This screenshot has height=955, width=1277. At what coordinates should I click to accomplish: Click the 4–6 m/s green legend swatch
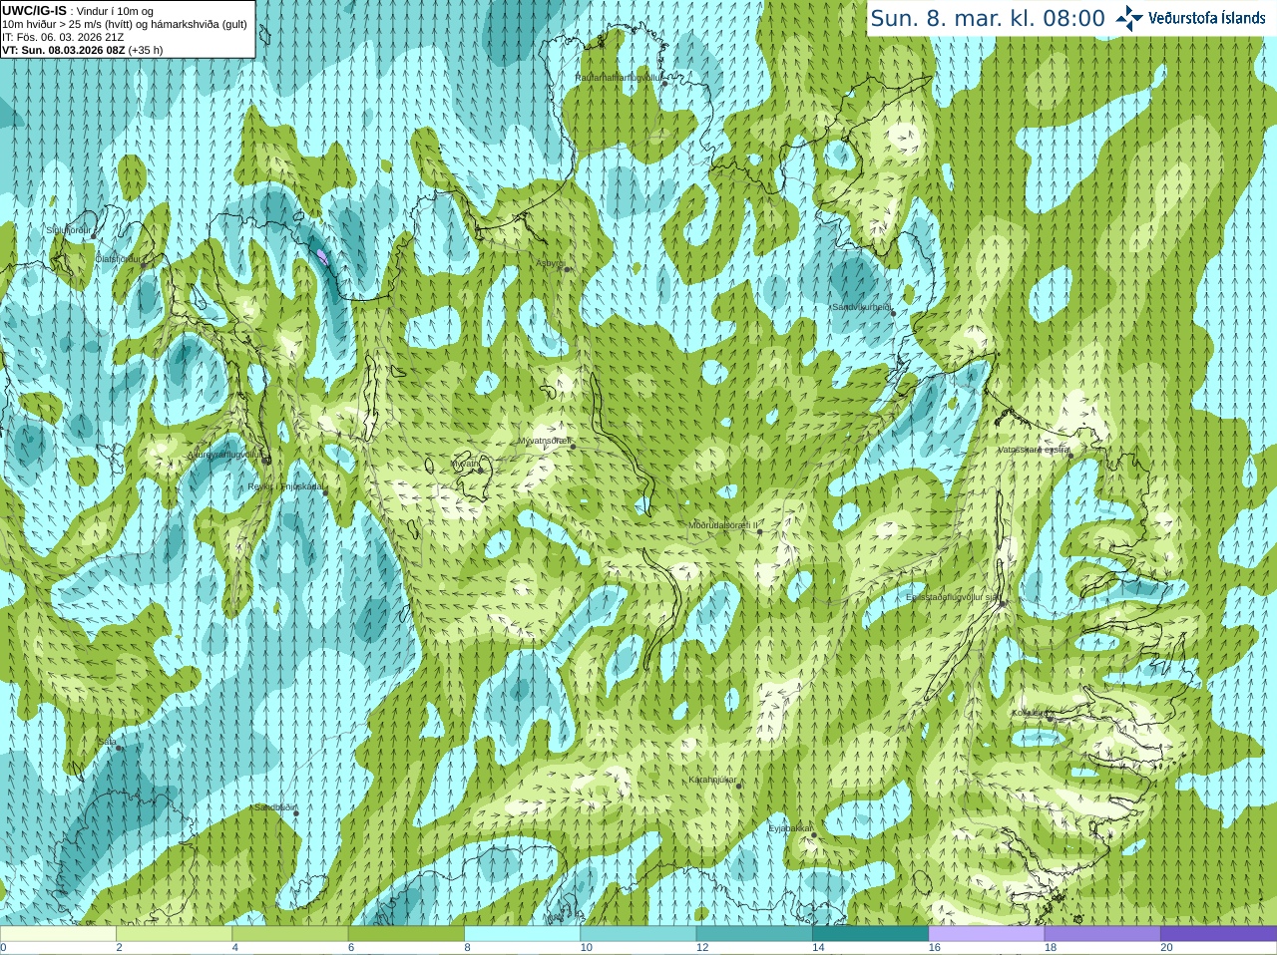click(x=290, y=934)
